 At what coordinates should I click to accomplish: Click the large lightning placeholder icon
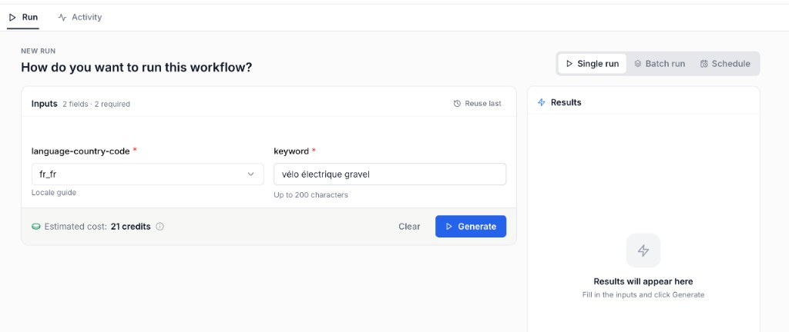(643, 251)
